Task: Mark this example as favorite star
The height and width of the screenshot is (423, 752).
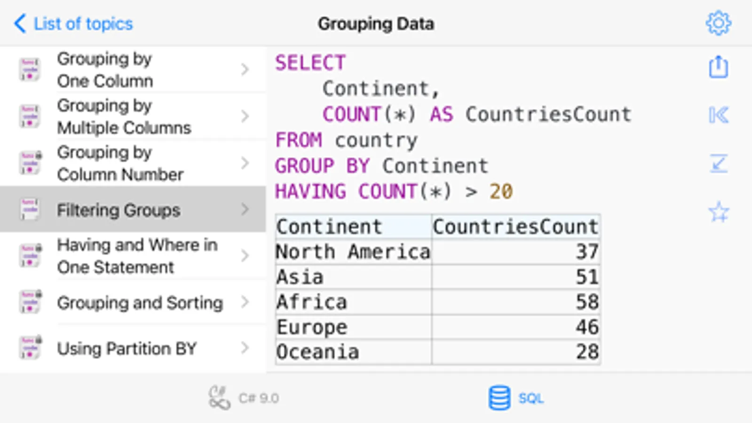Action: (718, 212)
